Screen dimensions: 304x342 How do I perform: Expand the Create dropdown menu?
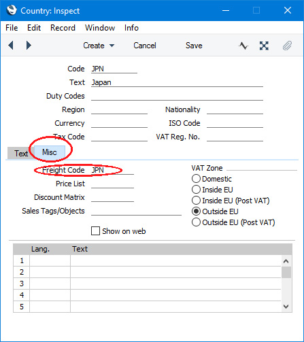coord(99,46)
